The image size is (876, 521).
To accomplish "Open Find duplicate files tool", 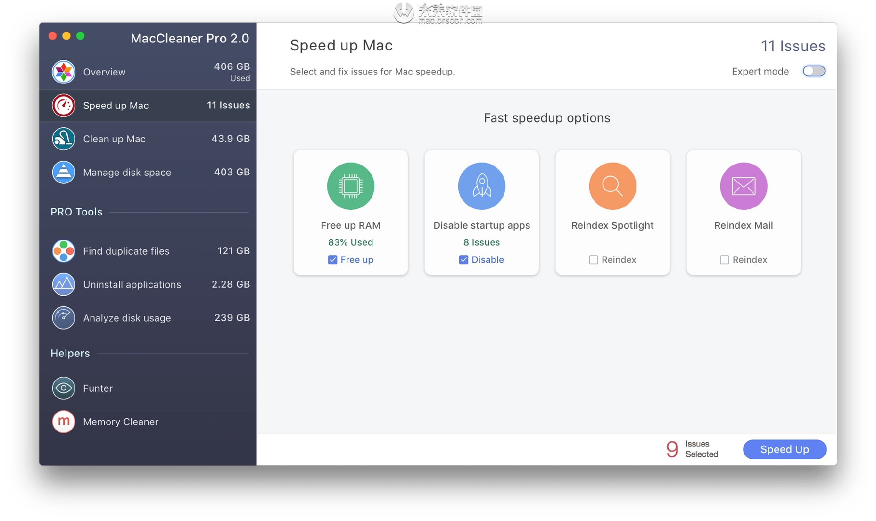I will pyautogui.click(x=148, y=251).
